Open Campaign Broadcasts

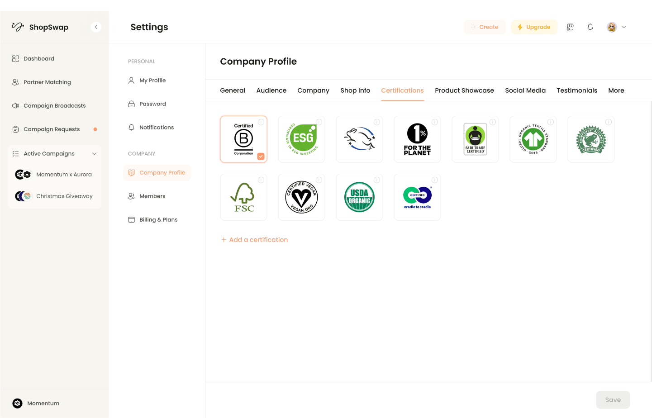54,105
